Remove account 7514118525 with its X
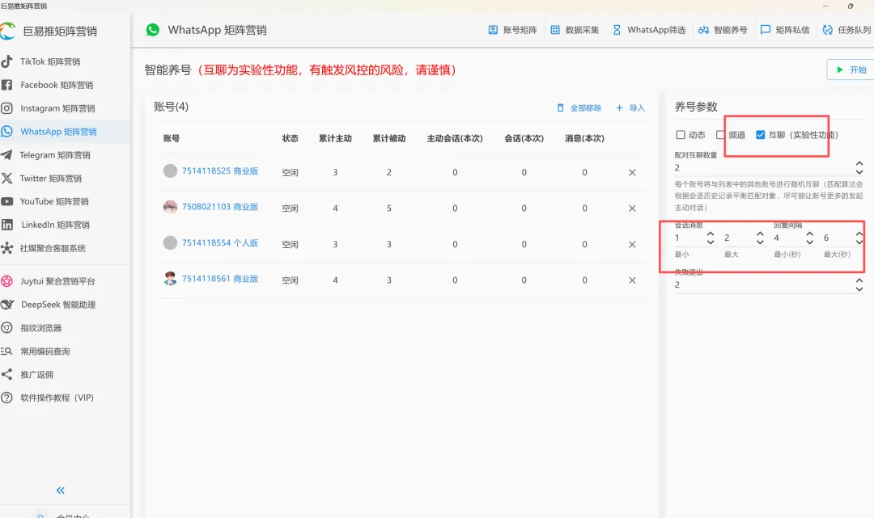Screen dimensions: 874x518 point(634,173)
